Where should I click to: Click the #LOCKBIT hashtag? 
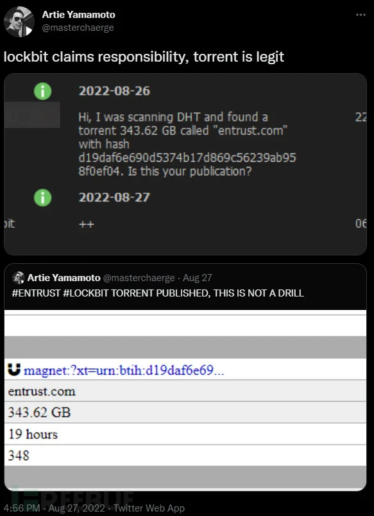(75, 293)
